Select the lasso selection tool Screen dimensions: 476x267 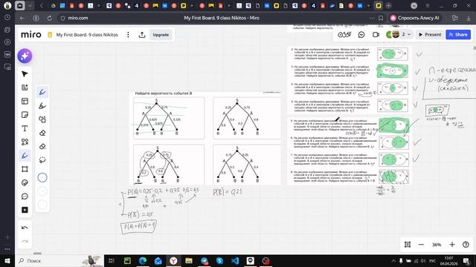pos(42,160)
